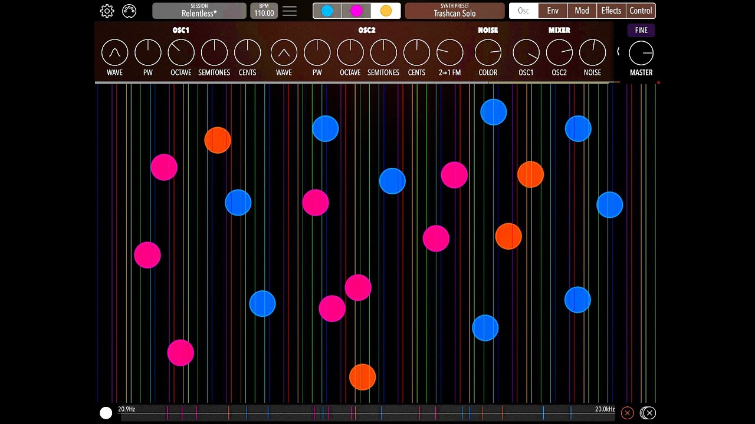
Task: Click the white circle button beside 20.9Hz
Action: coord(106,413)
